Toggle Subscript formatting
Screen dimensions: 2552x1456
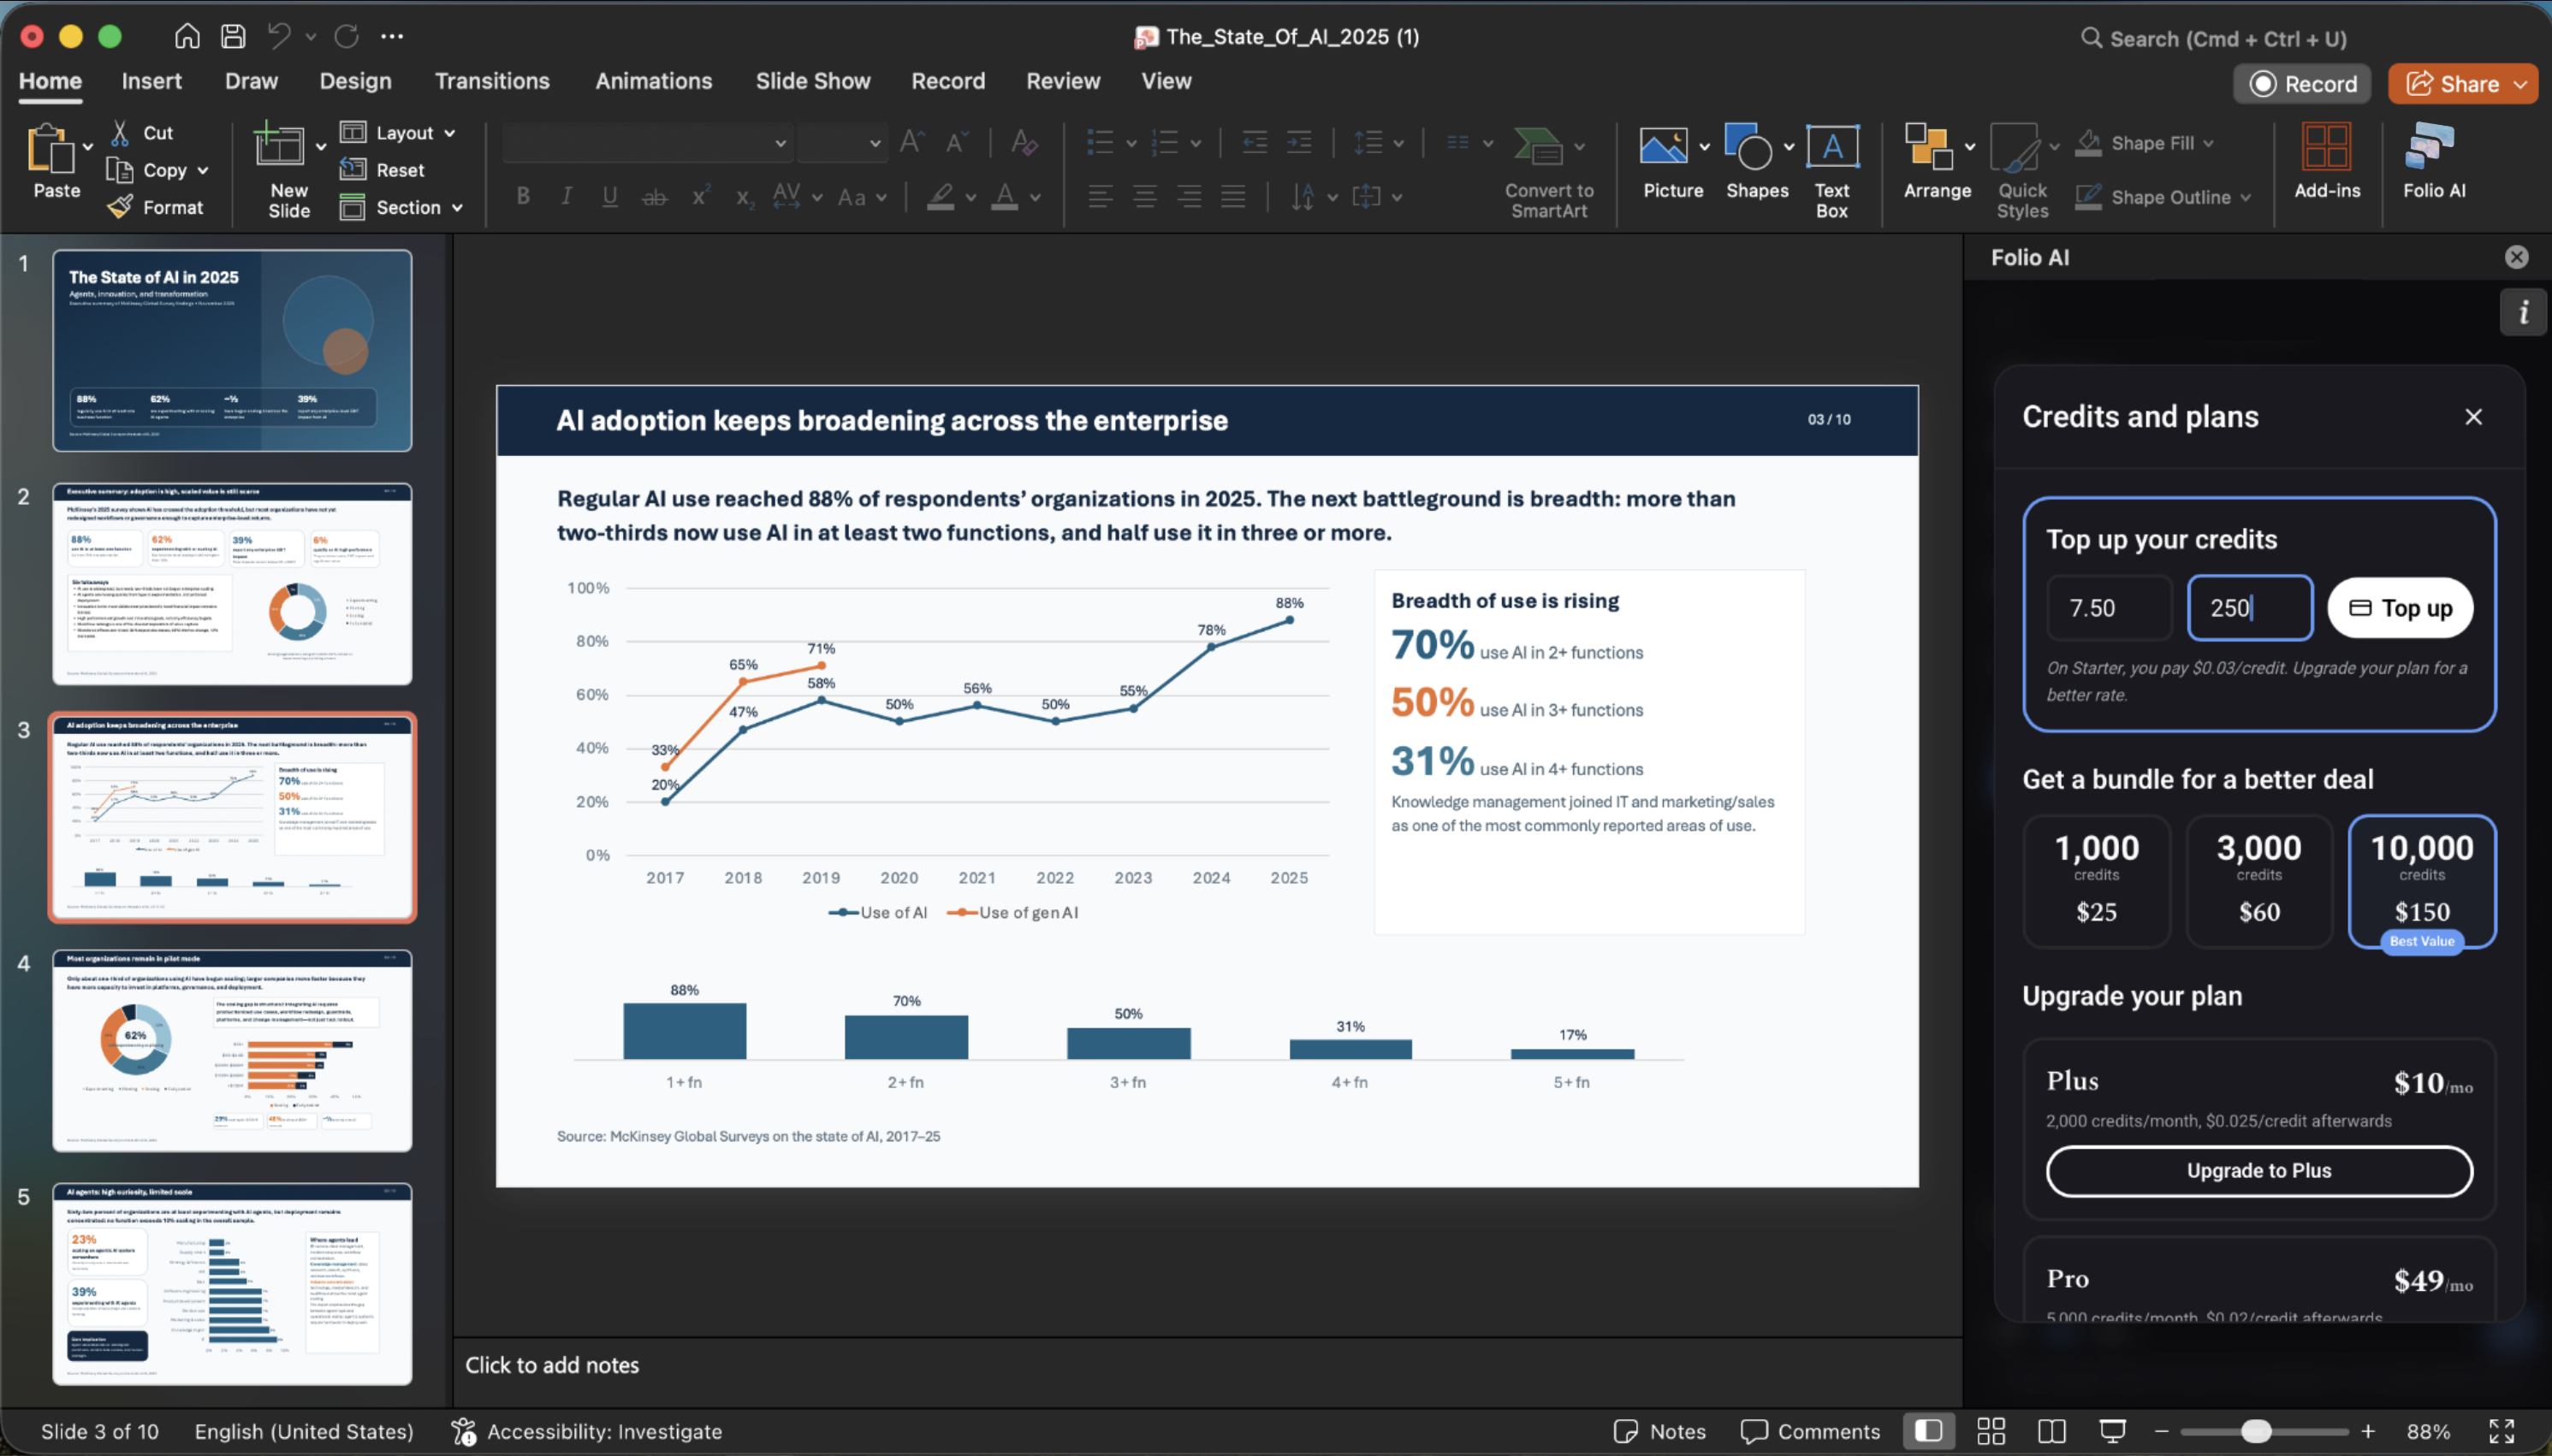(x=745, y=197)
